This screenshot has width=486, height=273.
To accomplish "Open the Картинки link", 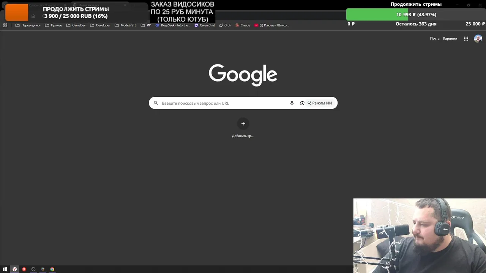I will (450, 39).
